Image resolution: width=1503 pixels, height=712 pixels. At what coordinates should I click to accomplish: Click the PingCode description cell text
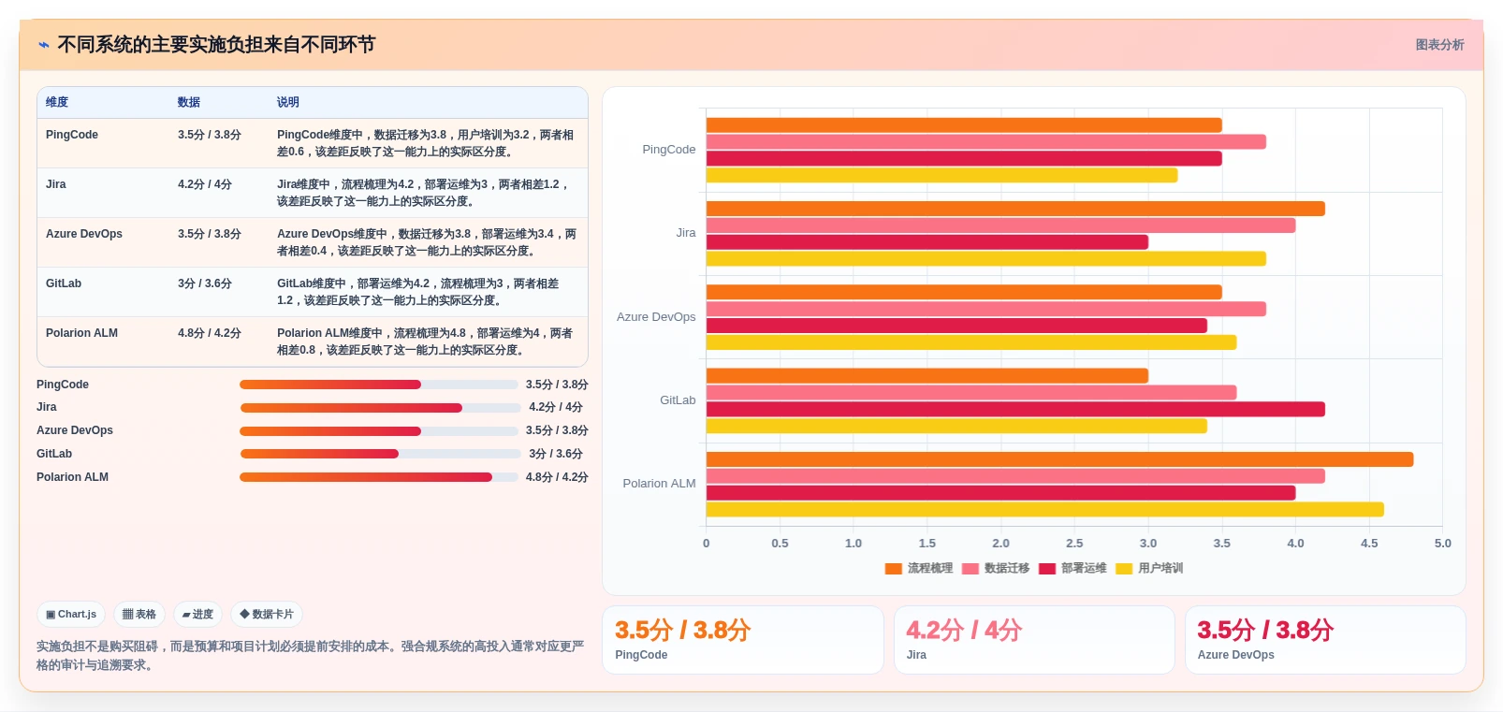426,143
